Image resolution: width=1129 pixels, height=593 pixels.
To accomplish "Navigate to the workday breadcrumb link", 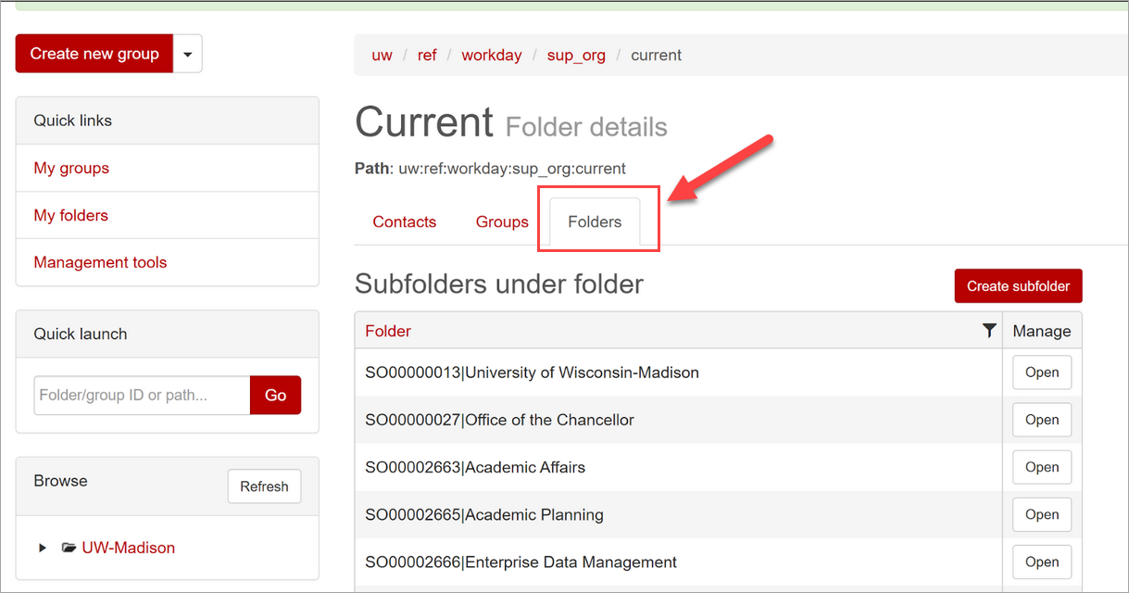I will (x=492, y=55).
